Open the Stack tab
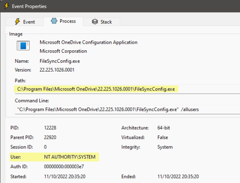Viewport: 240px width, 183px height. click(101, 22)
